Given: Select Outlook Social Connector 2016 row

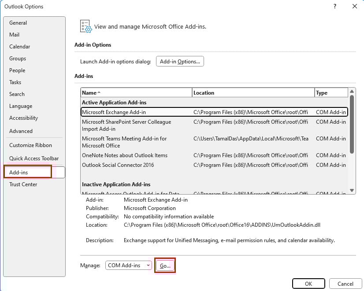Looking at the screenshot, I should click(214, 165).
